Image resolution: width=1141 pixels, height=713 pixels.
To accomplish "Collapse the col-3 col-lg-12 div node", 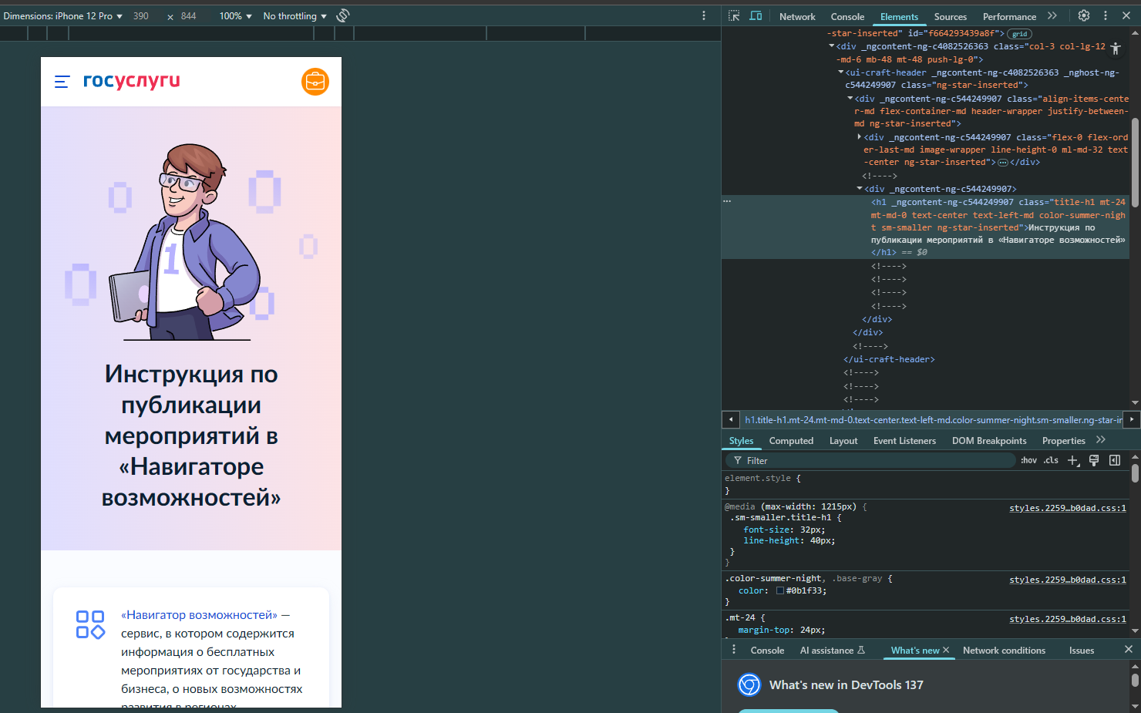I will (832, 46).
